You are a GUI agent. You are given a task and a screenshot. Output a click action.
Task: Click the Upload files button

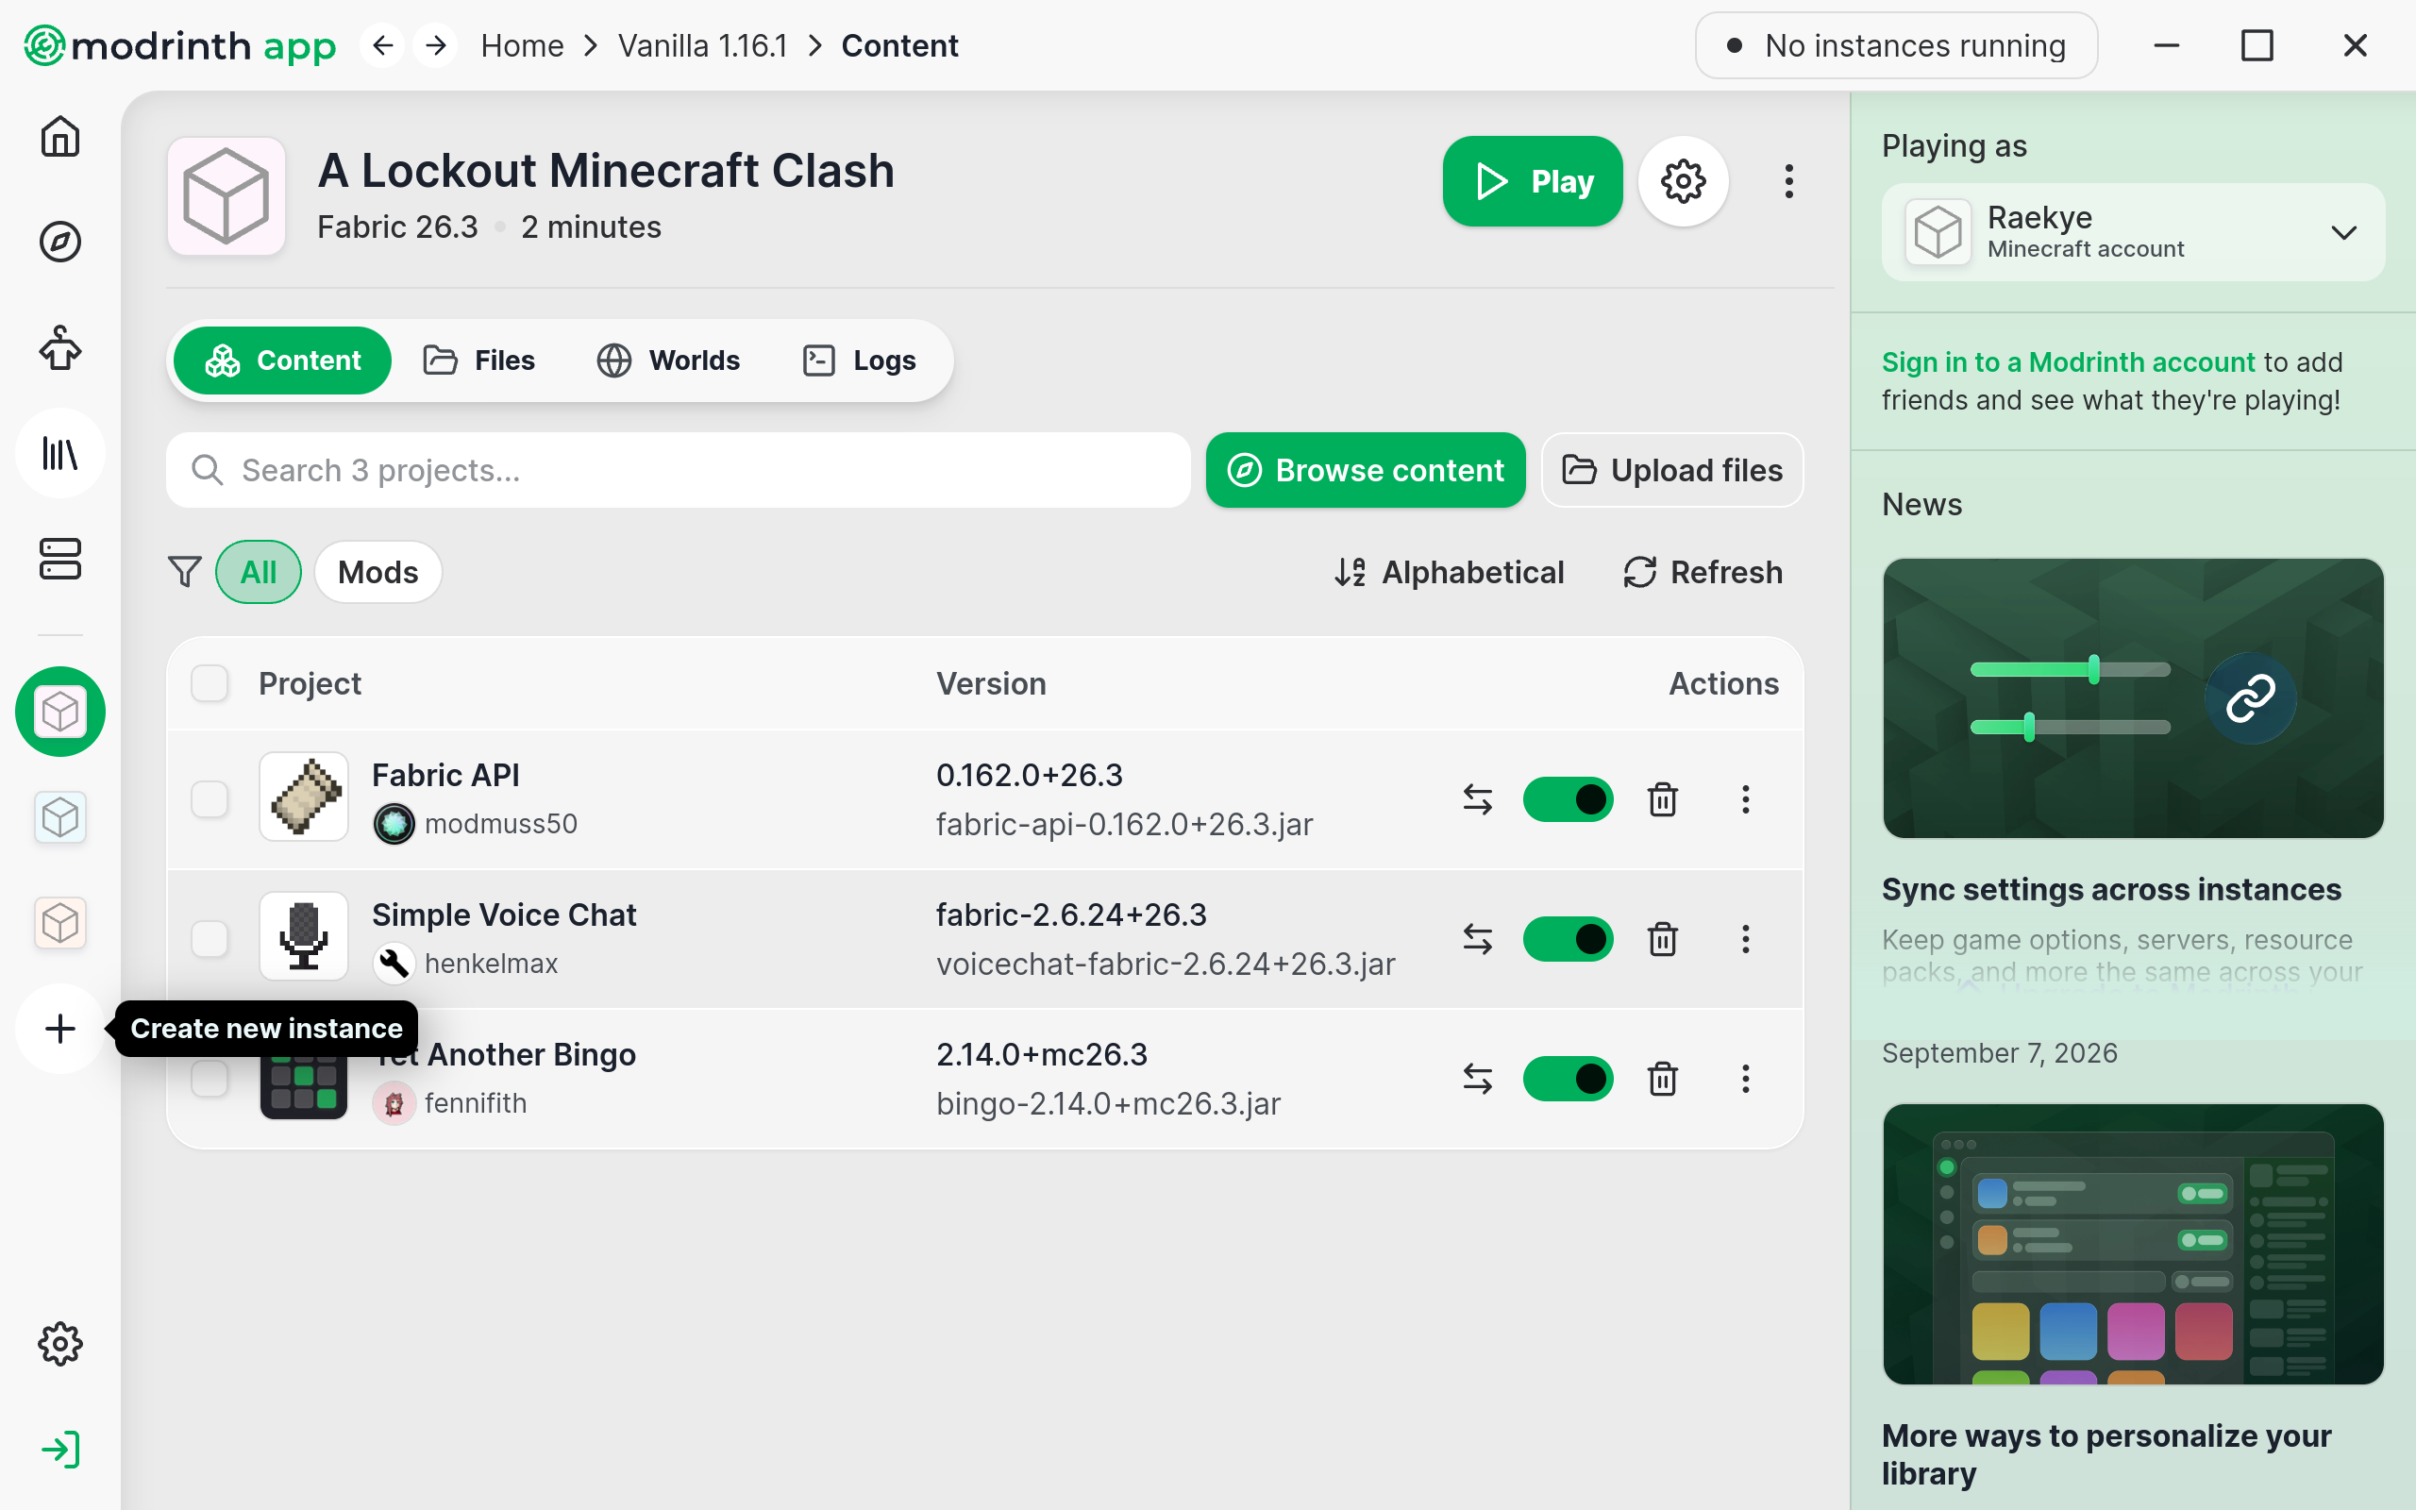[x=1672, y=470]
